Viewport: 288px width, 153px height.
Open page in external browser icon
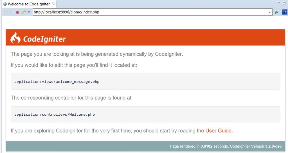(x=285, y=12)
